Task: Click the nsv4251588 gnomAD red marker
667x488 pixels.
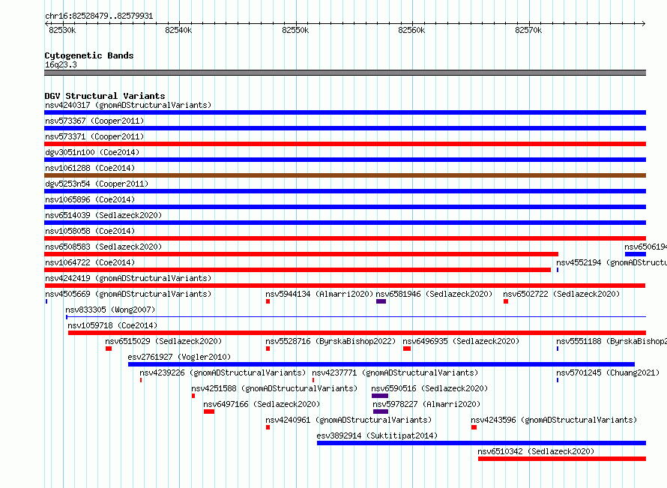Action: pos(193,396)
